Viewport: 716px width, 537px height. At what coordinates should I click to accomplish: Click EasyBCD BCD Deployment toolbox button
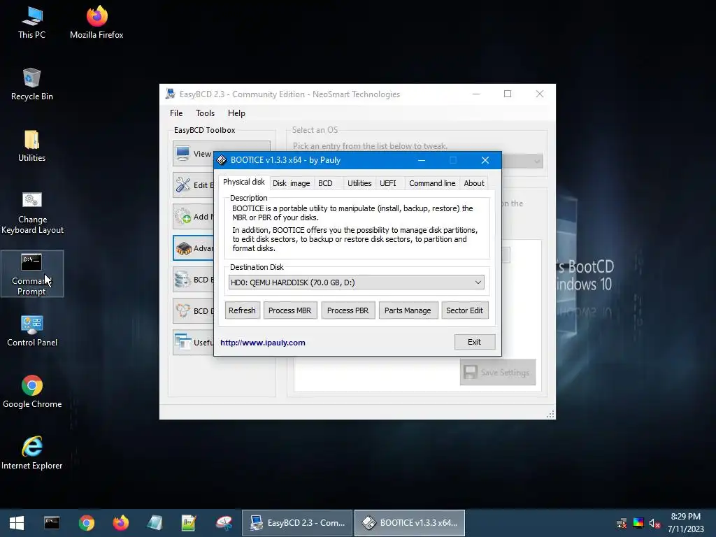click(193, 311)
